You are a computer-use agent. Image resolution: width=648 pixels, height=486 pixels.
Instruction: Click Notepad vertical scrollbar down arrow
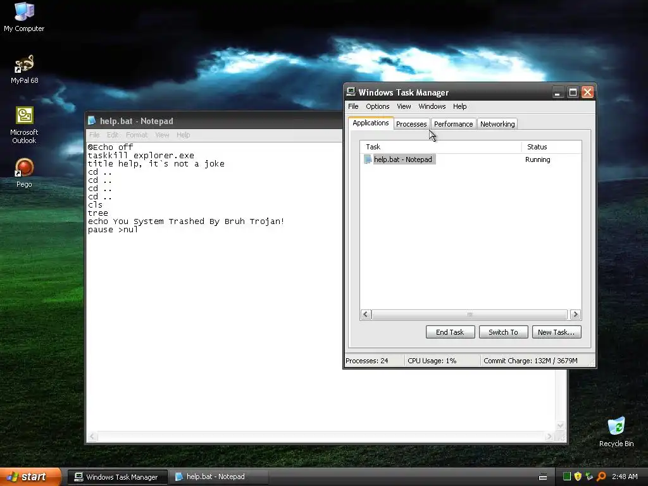click(561, 426)
